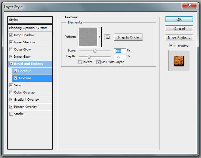This screenshot has height=158, width=201.
Task: Uncheck the Preview checkbox
Action: [x=171, y=46]
